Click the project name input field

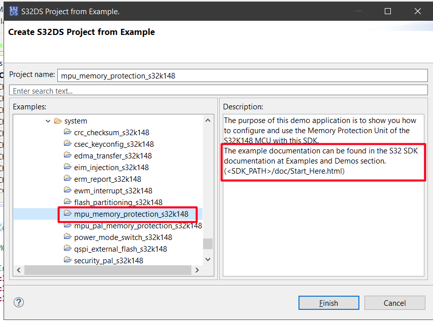[x=243, y=75]
